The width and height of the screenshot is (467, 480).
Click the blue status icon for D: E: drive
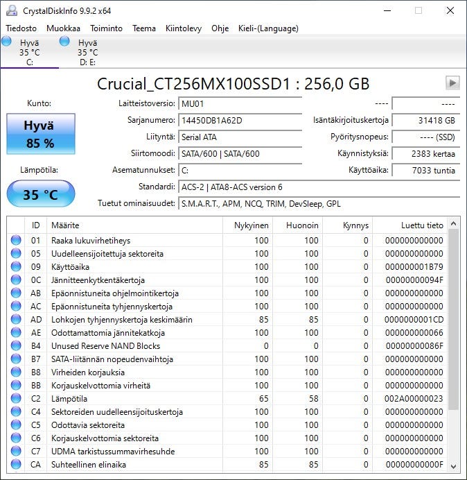click(x=64, y=41)
